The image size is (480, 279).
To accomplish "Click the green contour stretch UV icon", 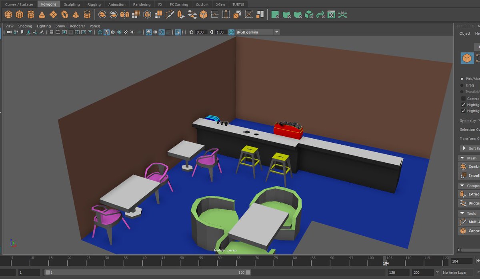I will coord(320,15).
